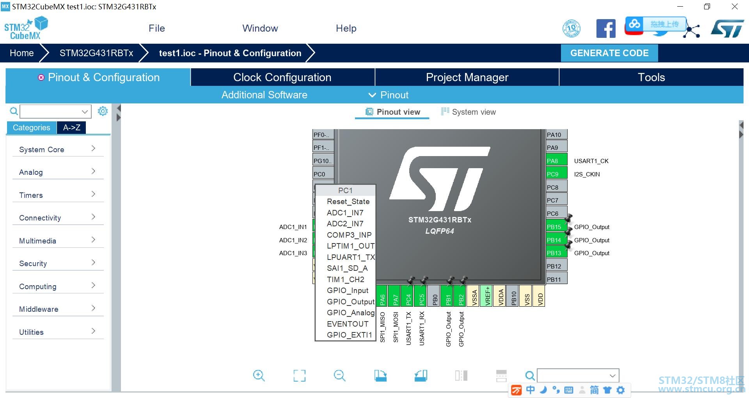Open the Window menu
The width and height of the screenshot is (749, 398).
coord(260,28)
